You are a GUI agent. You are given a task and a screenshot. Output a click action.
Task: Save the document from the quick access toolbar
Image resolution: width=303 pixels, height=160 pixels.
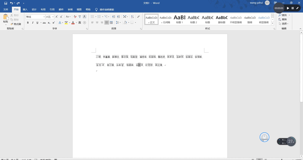[6, 3]
